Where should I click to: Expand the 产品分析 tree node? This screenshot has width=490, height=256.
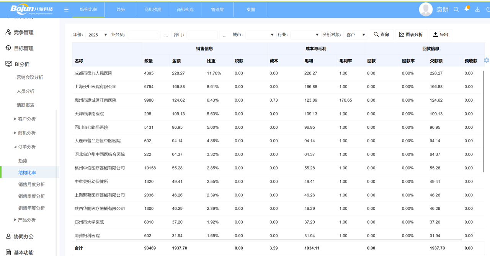click(x=15, y=220)
